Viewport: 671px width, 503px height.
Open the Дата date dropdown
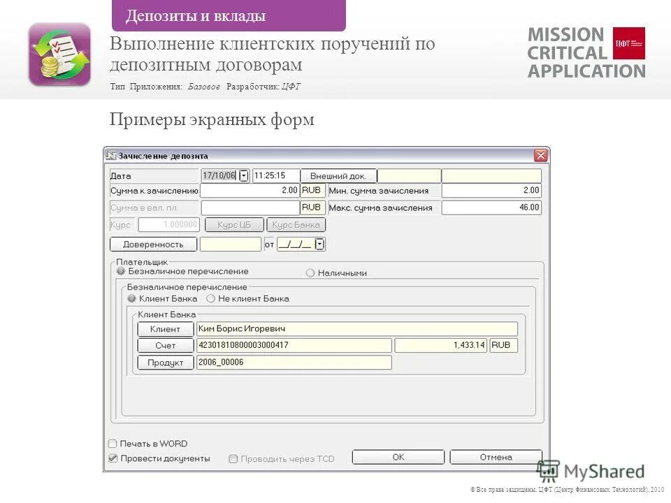[244, 175]
